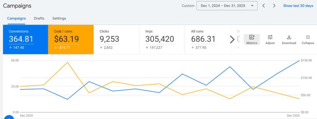Select the All conv. scorecard

pyautogui.click(x=208, y=39)
